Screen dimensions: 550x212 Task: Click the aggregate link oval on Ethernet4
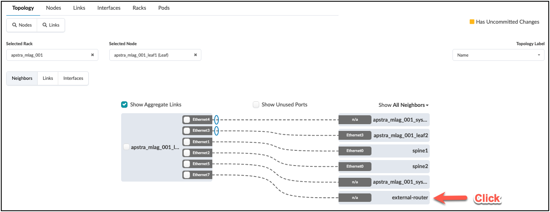pos(216,120)
